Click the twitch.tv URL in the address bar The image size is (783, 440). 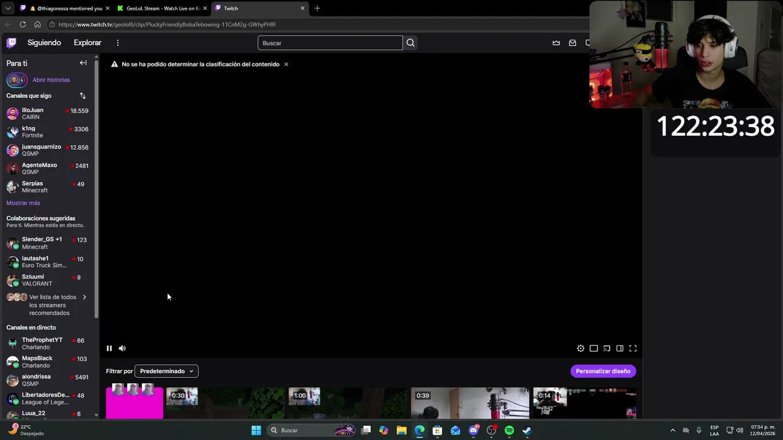167,24
